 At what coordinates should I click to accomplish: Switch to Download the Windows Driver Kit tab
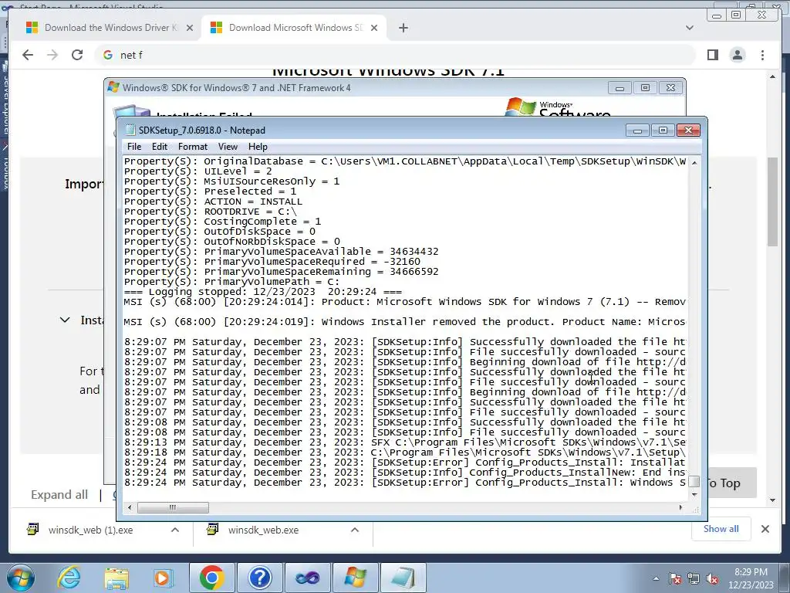[x=110, y=28]
